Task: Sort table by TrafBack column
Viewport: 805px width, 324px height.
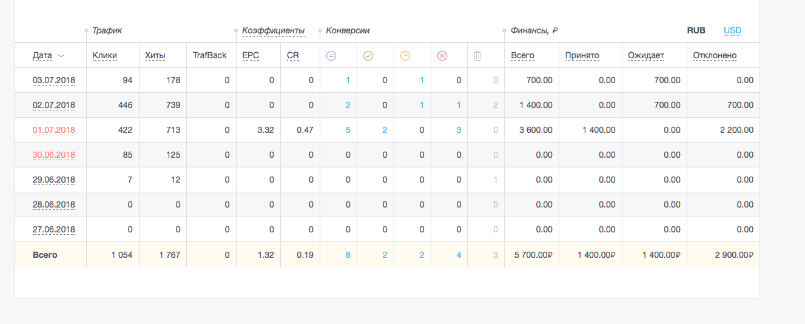Action: point(210,55)
